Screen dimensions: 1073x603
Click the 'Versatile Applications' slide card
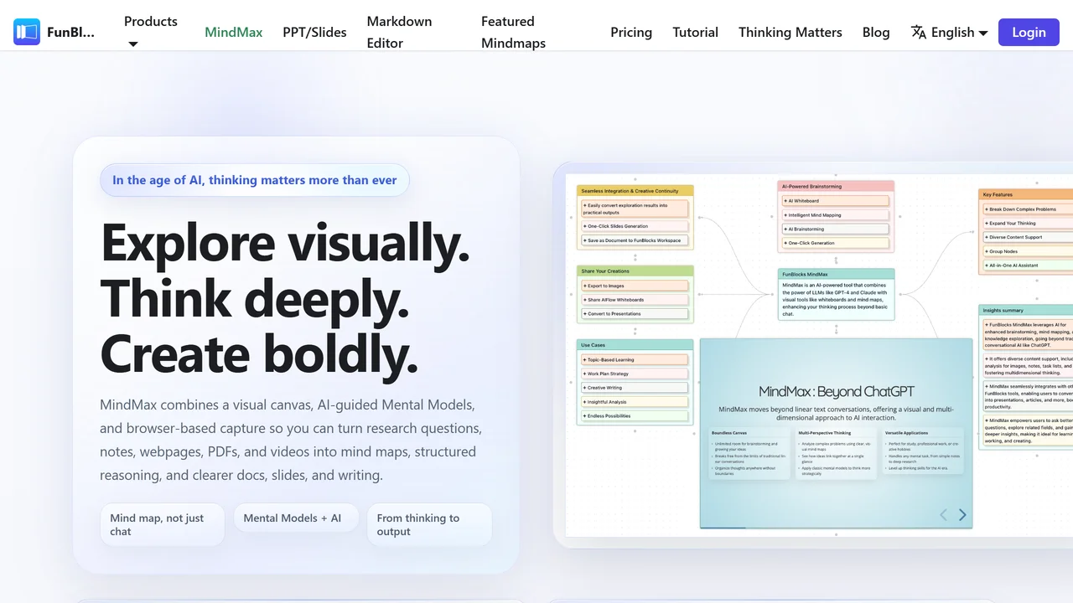pyautogui.click(x=923, y=453)
